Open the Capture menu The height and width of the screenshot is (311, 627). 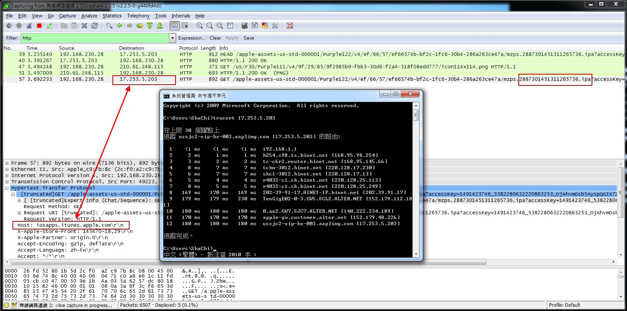click(67, 16)
